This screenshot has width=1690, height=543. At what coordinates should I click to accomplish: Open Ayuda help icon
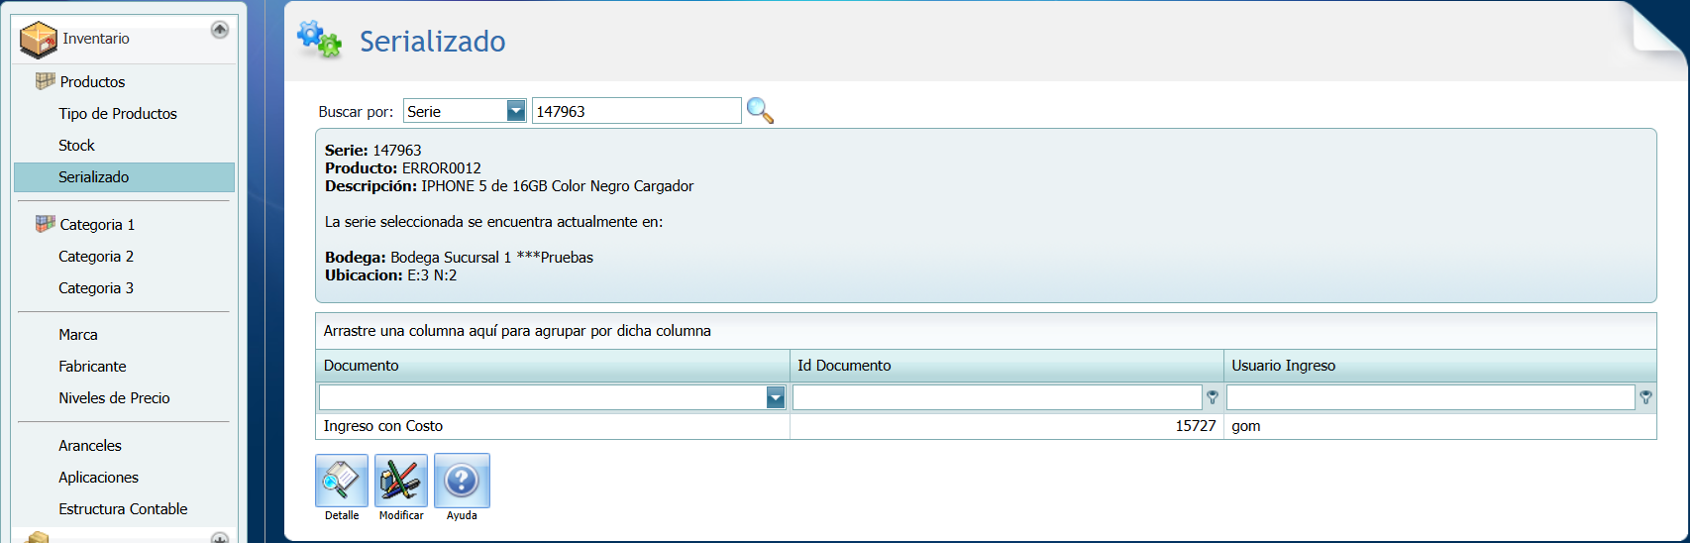tap(462, 481)
